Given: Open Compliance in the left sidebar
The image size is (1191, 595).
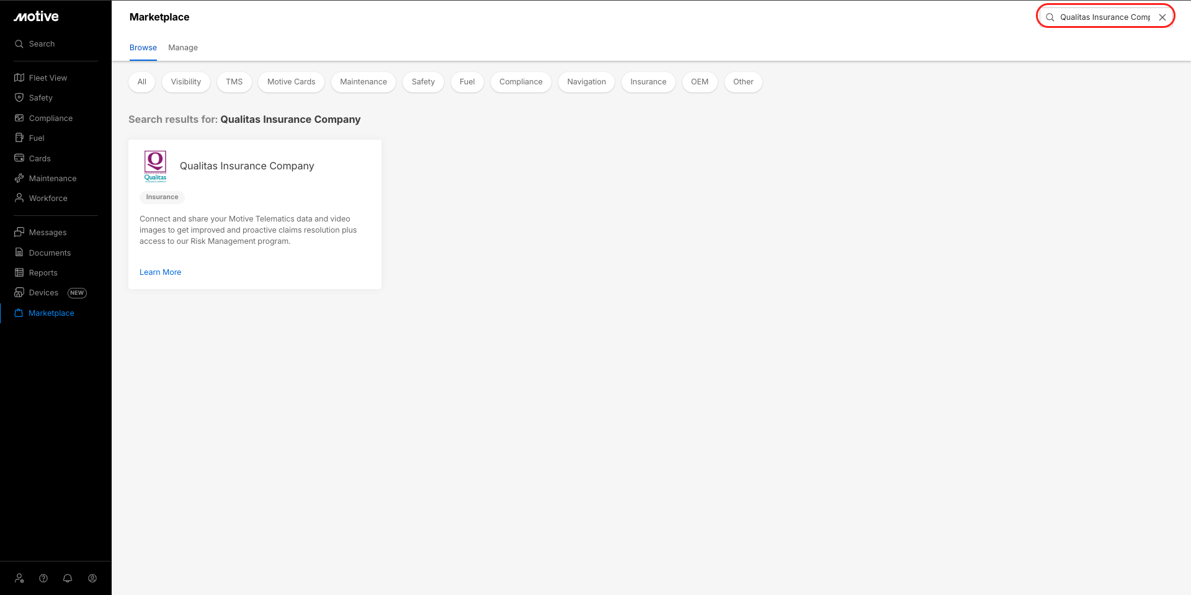Looking at the screenshot, I should [43, 118].
